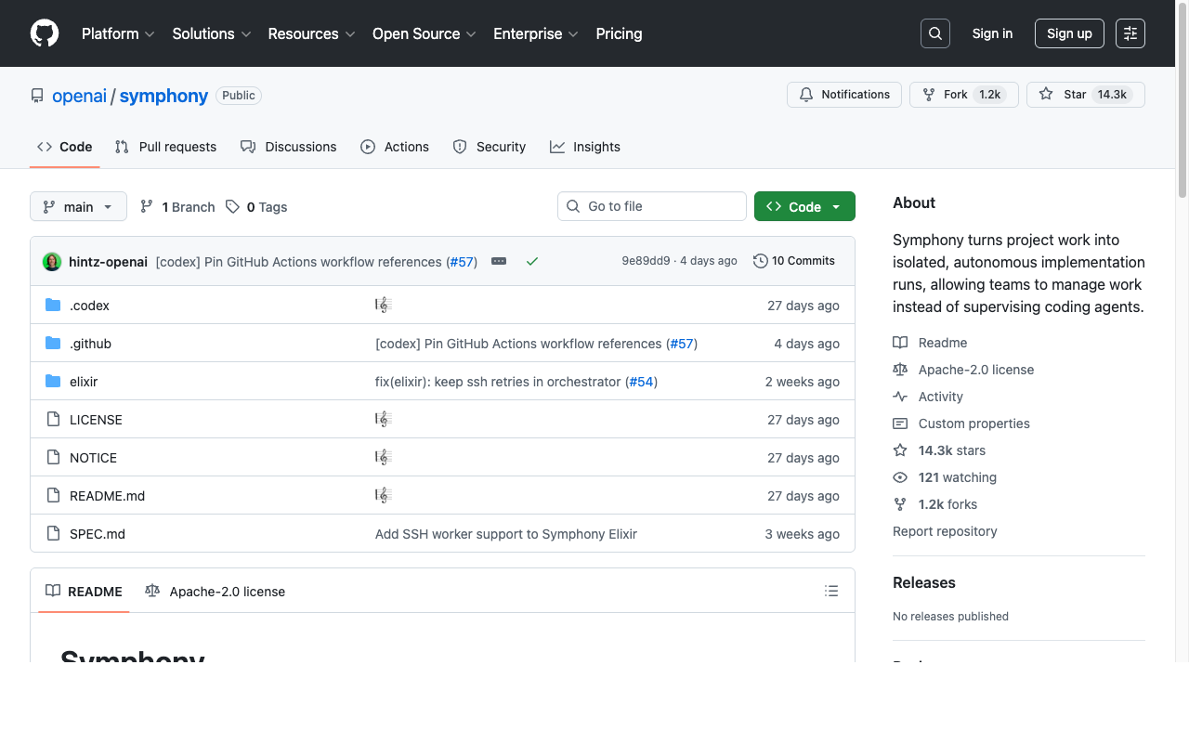Open the elixir folder

pos(84,382)
